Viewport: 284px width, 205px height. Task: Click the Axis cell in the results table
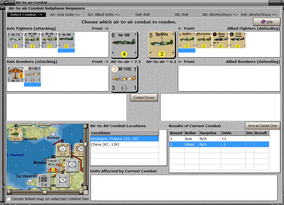coord(192,139)
